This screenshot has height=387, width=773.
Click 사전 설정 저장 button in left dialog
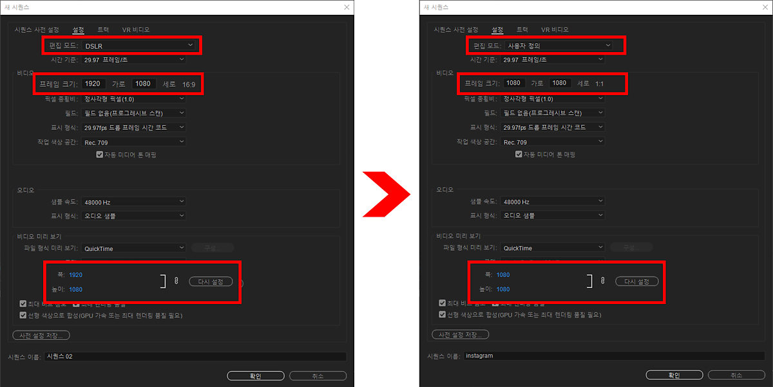(x=41, y=335)
